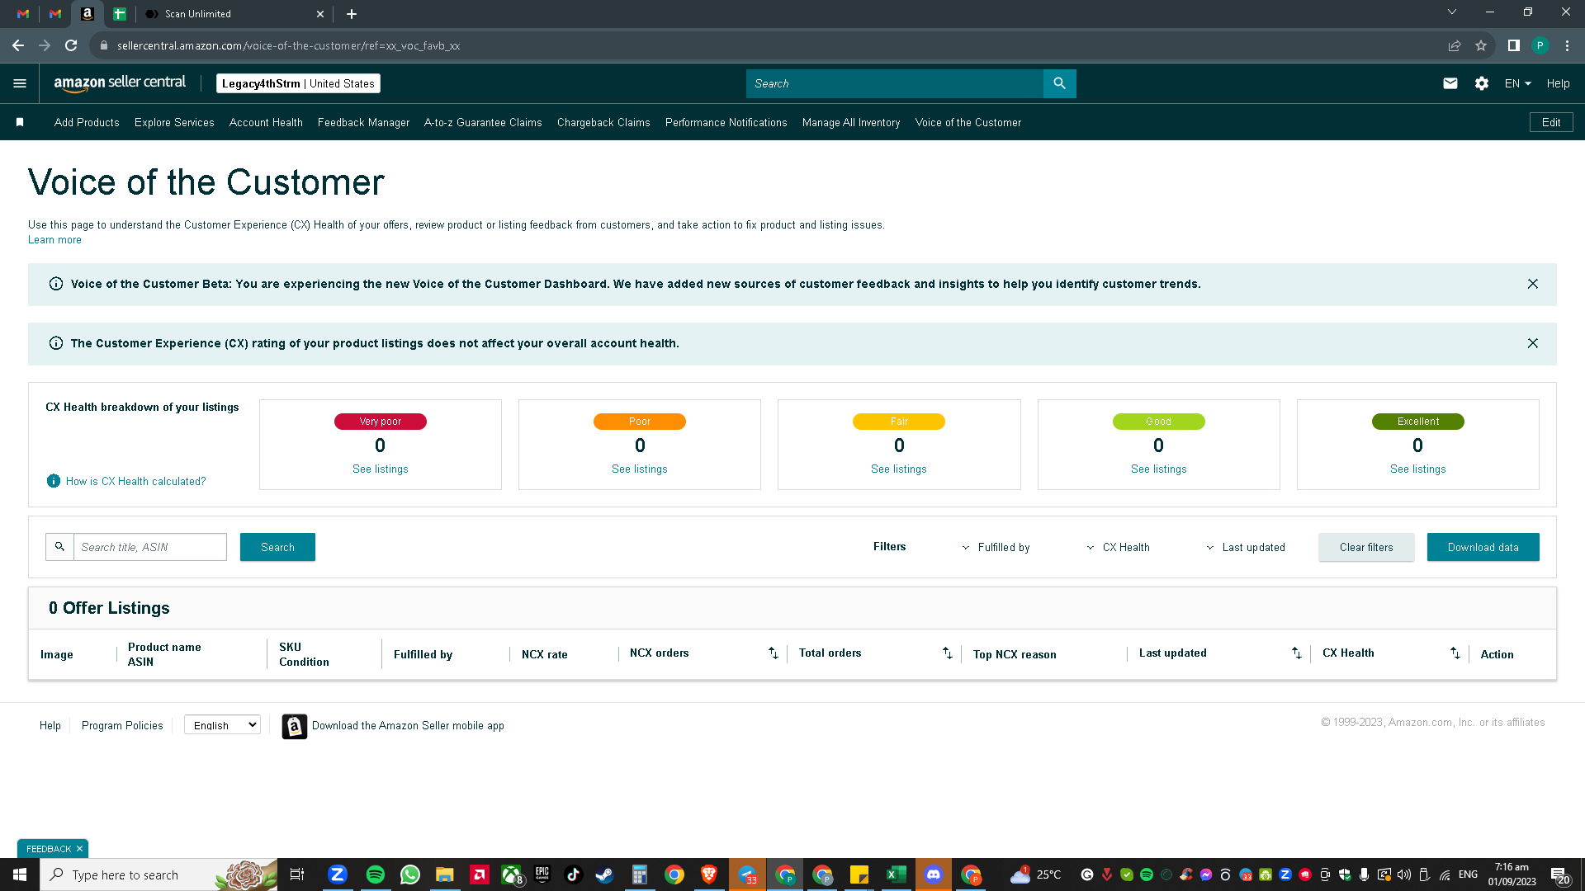1585x891 pixels.
Task: Expand the Fulfilled by filter
Action: click(x=996, y=547)
